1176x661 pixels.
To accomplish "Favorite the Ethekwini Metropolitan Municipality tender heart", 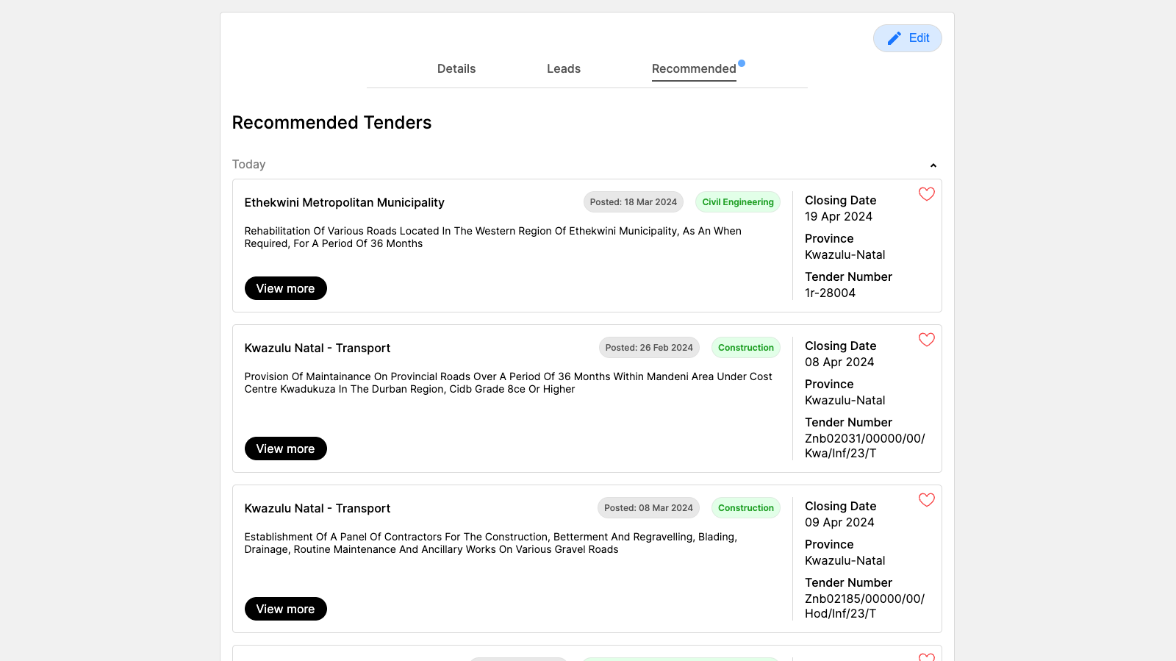I will [927, 194].
